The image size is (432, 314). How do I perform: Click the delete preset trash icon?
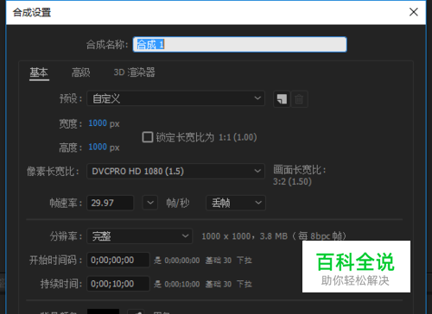point(299,99)
